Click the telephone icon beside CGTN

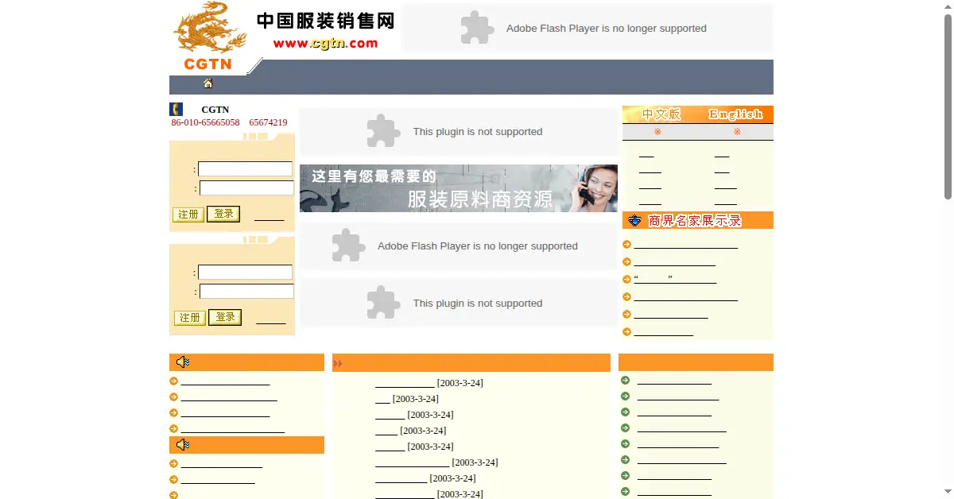tap(176, 110)
